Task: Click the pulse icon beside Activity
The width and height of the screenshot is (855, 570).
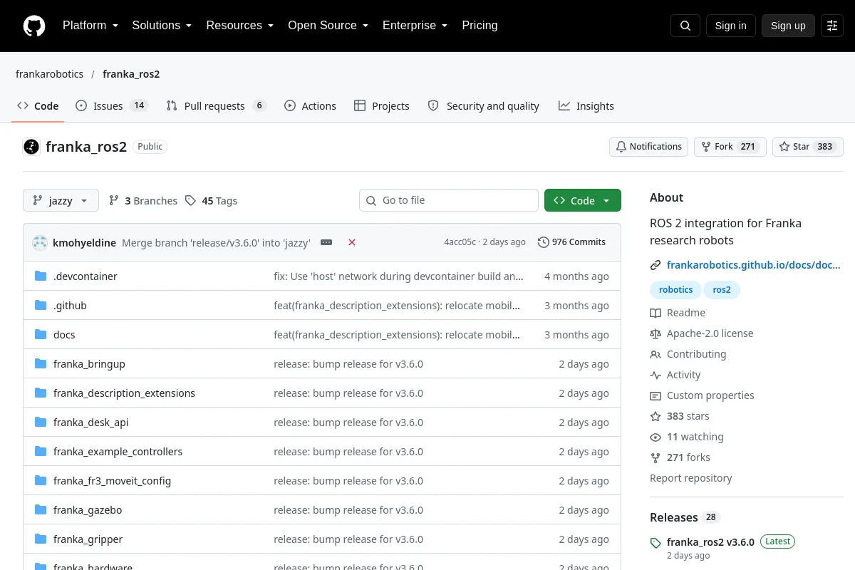Action: 655,375
